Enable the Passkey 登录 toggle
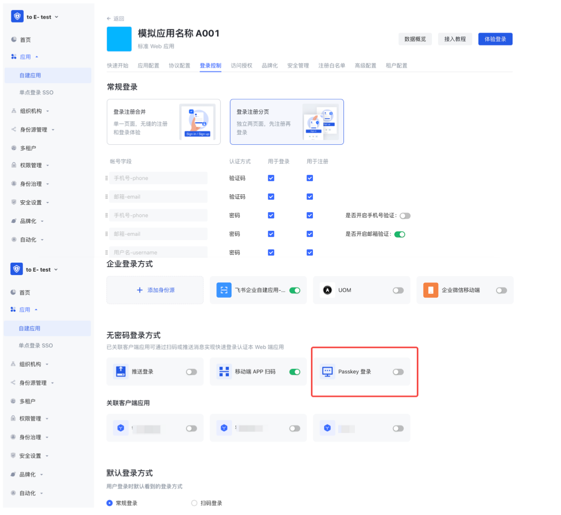 398,372
